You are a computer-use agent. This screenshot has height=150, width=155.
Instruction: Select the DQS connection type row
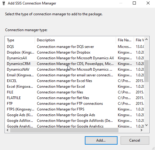click(75, 47)
